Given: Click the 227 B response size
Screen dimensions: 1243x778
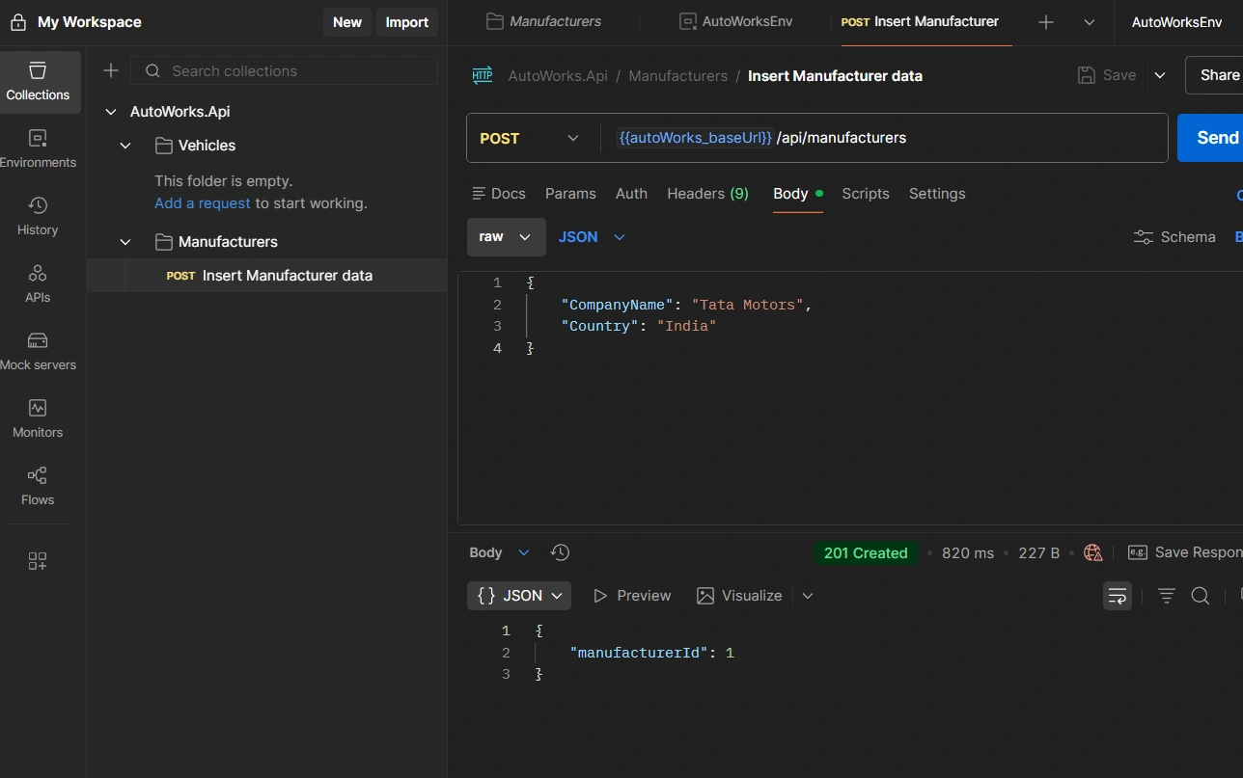Looking at the screenshot, I should point(1039,552).
